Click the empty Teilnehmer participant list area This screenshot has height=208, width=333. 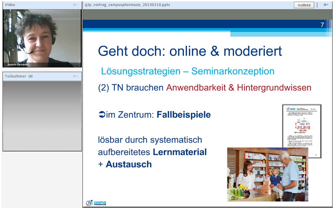click(42, 116)
